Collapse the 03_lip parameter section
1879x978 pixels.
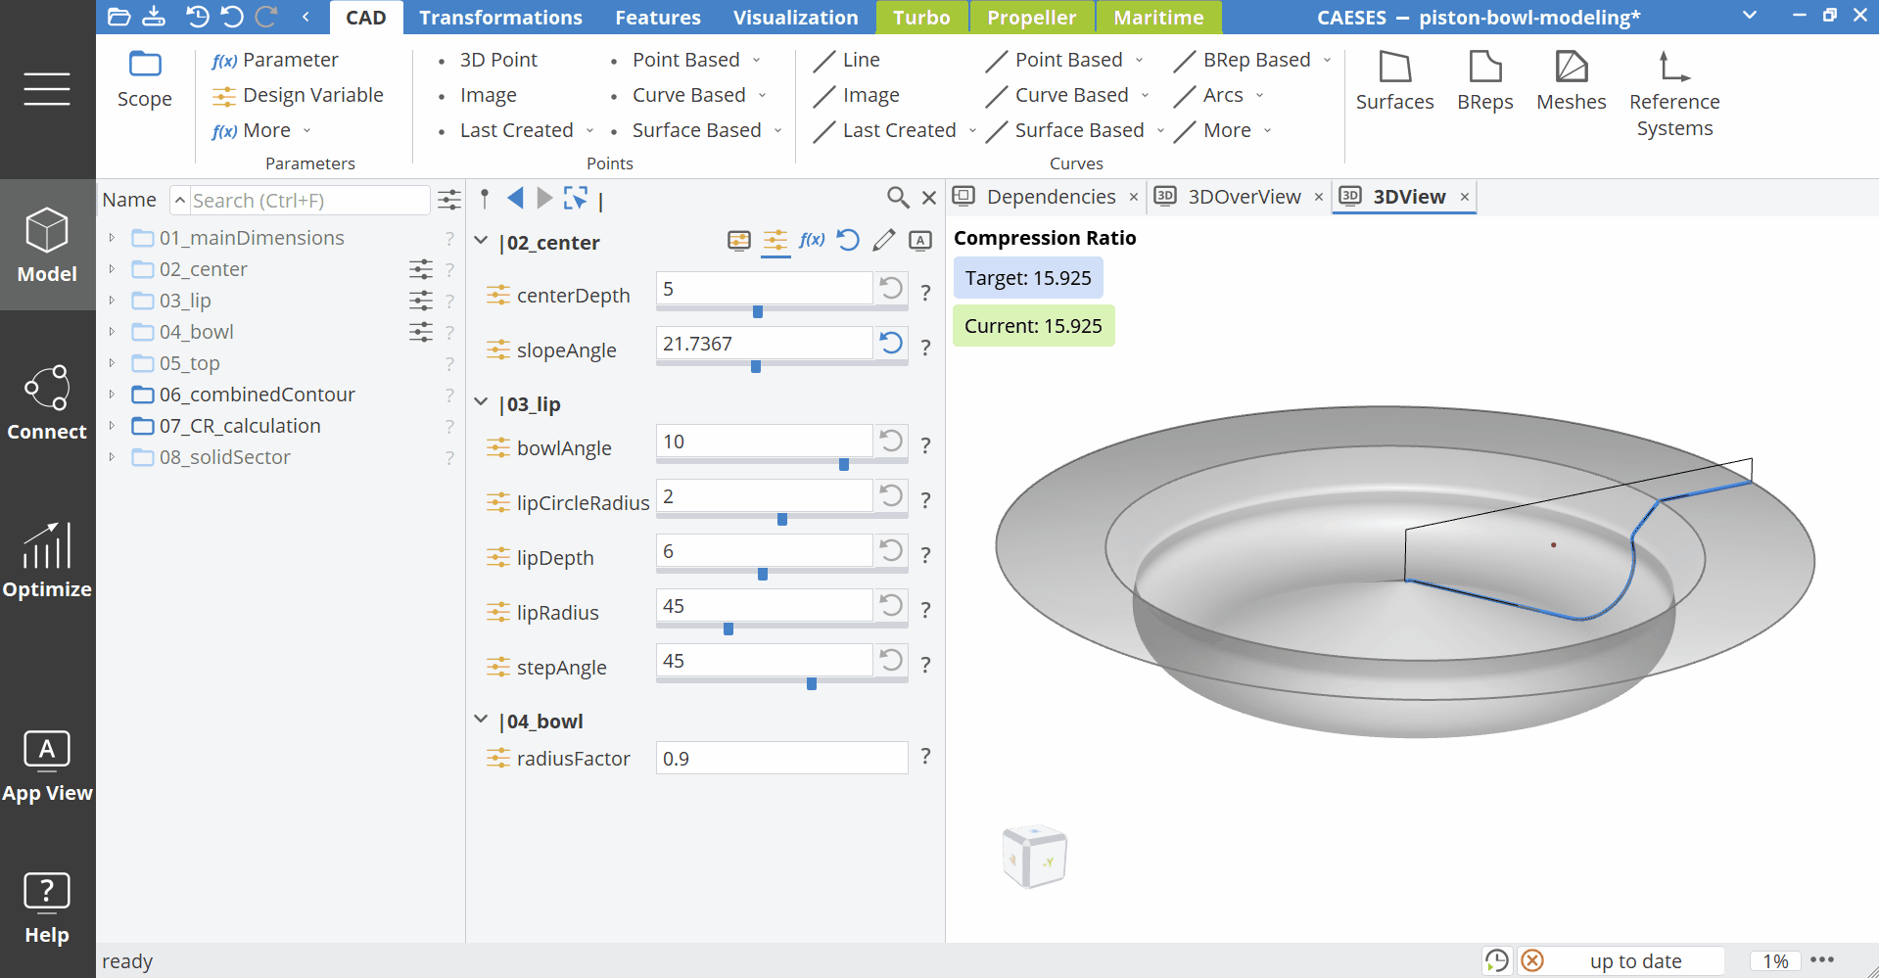pos(481,402)
